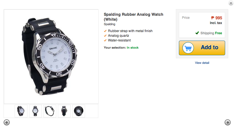Select fifth thumbnail with black background
Viewport: 234px width, 134px height.
tap(79, 111)
